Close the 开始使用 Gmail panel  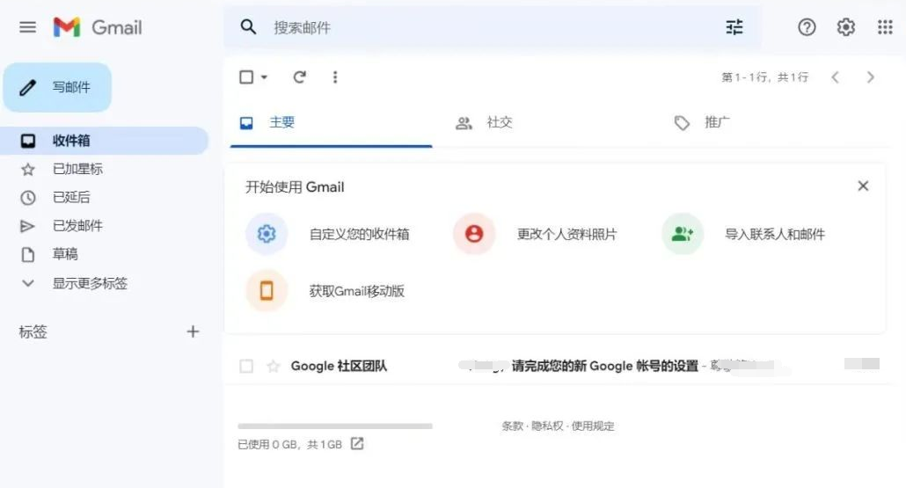coord(863,186)
